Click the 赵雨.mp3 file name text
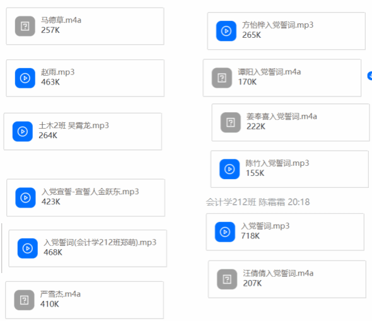Image resolution: width=372 pixels, height=321 pixels. 57,72
